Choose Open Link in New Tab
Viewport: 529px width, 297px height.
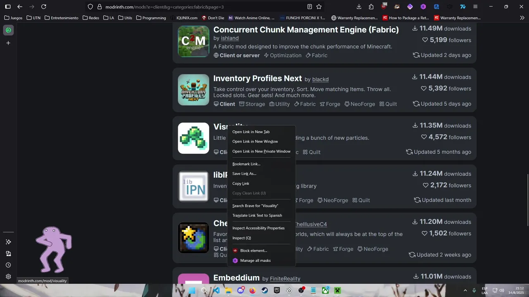pyautogui.click(x=261, y=132)
